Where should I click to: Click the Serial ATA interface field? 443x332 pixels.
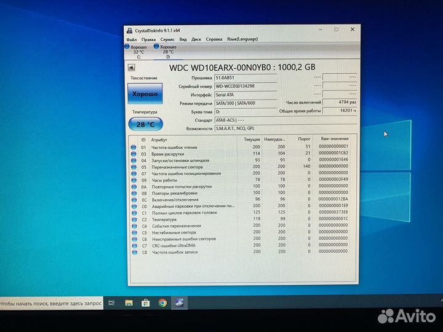pos(245,95)
